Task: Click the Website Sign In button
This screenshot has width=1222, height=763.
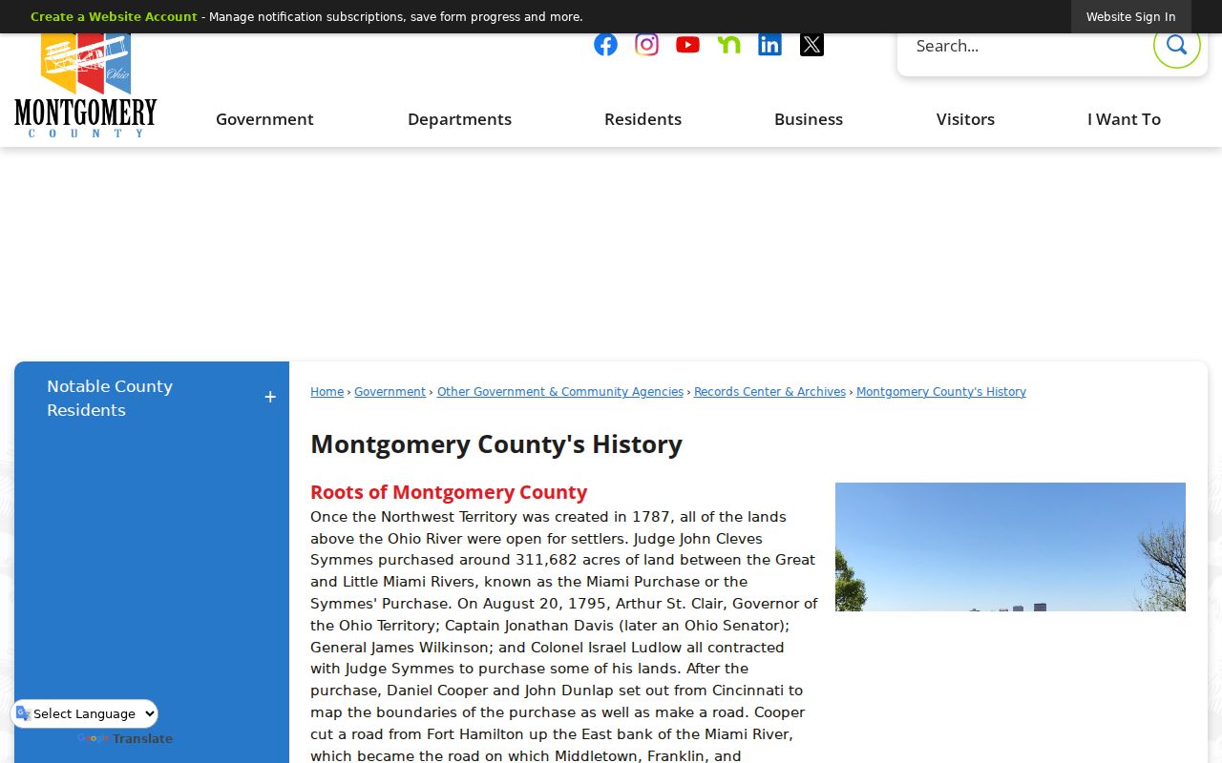Action: [1130, 17]
